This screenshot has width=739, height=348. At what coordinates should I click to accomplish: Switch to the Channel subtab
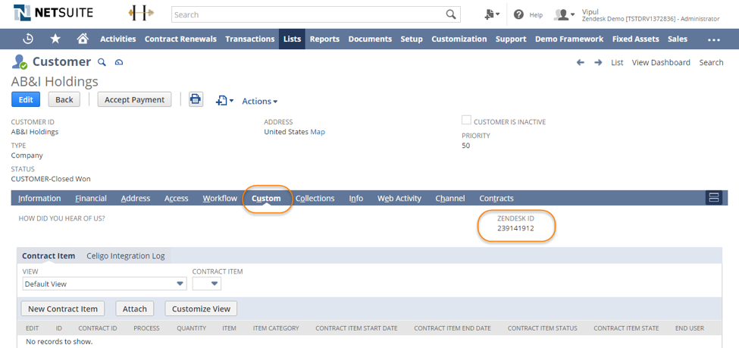click(450, 198)
